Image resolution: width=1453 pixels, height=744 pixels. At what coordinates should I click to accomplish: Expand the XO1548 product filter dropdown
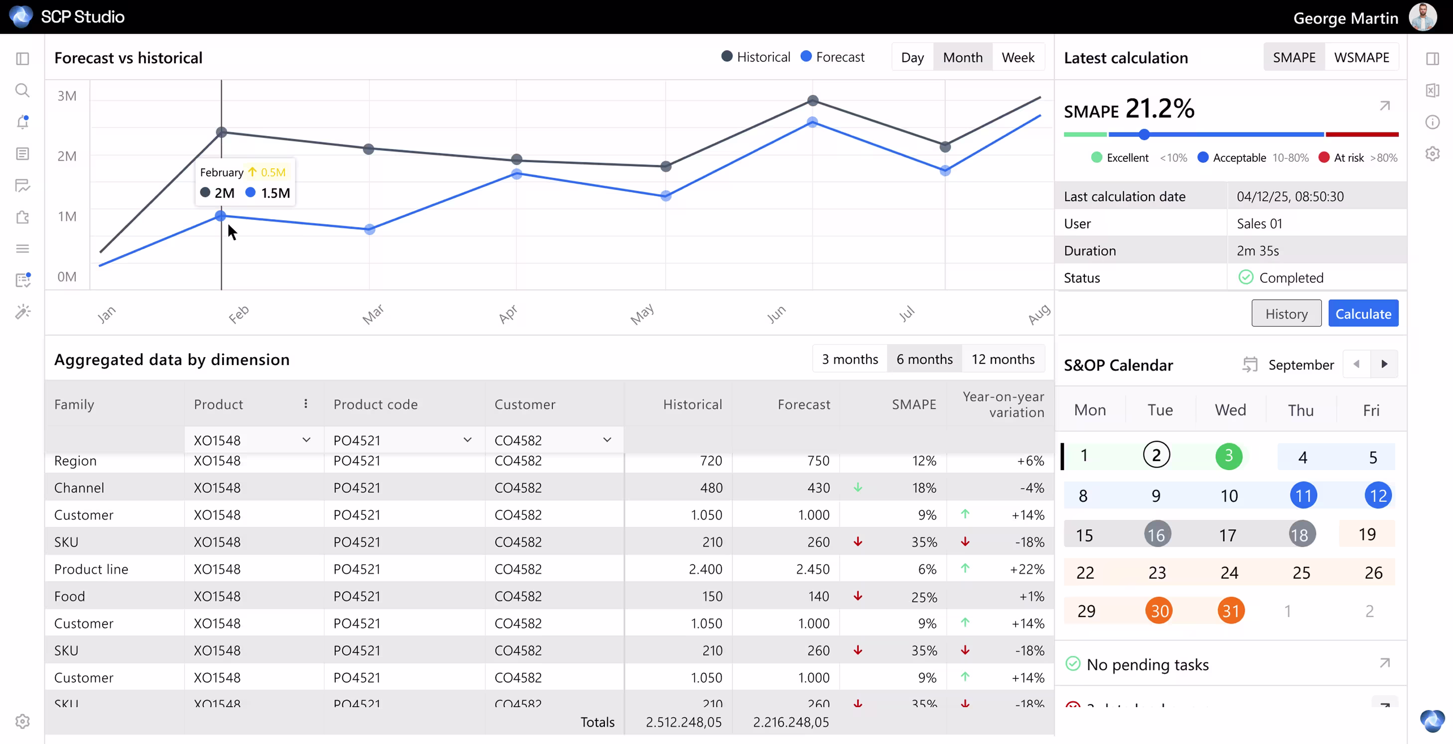pyautogui.click(x=306, y=440)
